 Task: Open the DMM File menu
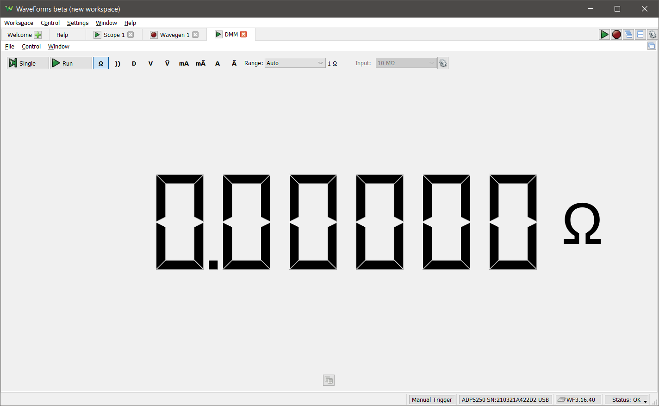pos(10,46)
